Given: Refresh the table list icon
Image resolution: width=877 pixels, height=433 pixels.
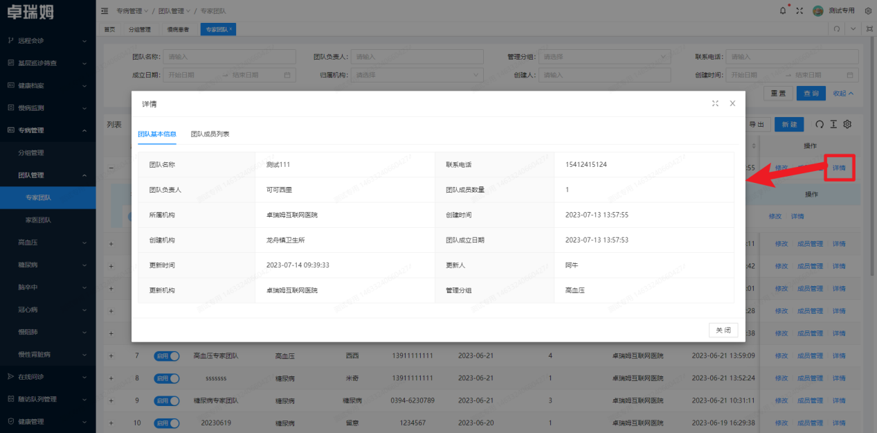Looking at the screenshot, I should (x=820, y=124).
